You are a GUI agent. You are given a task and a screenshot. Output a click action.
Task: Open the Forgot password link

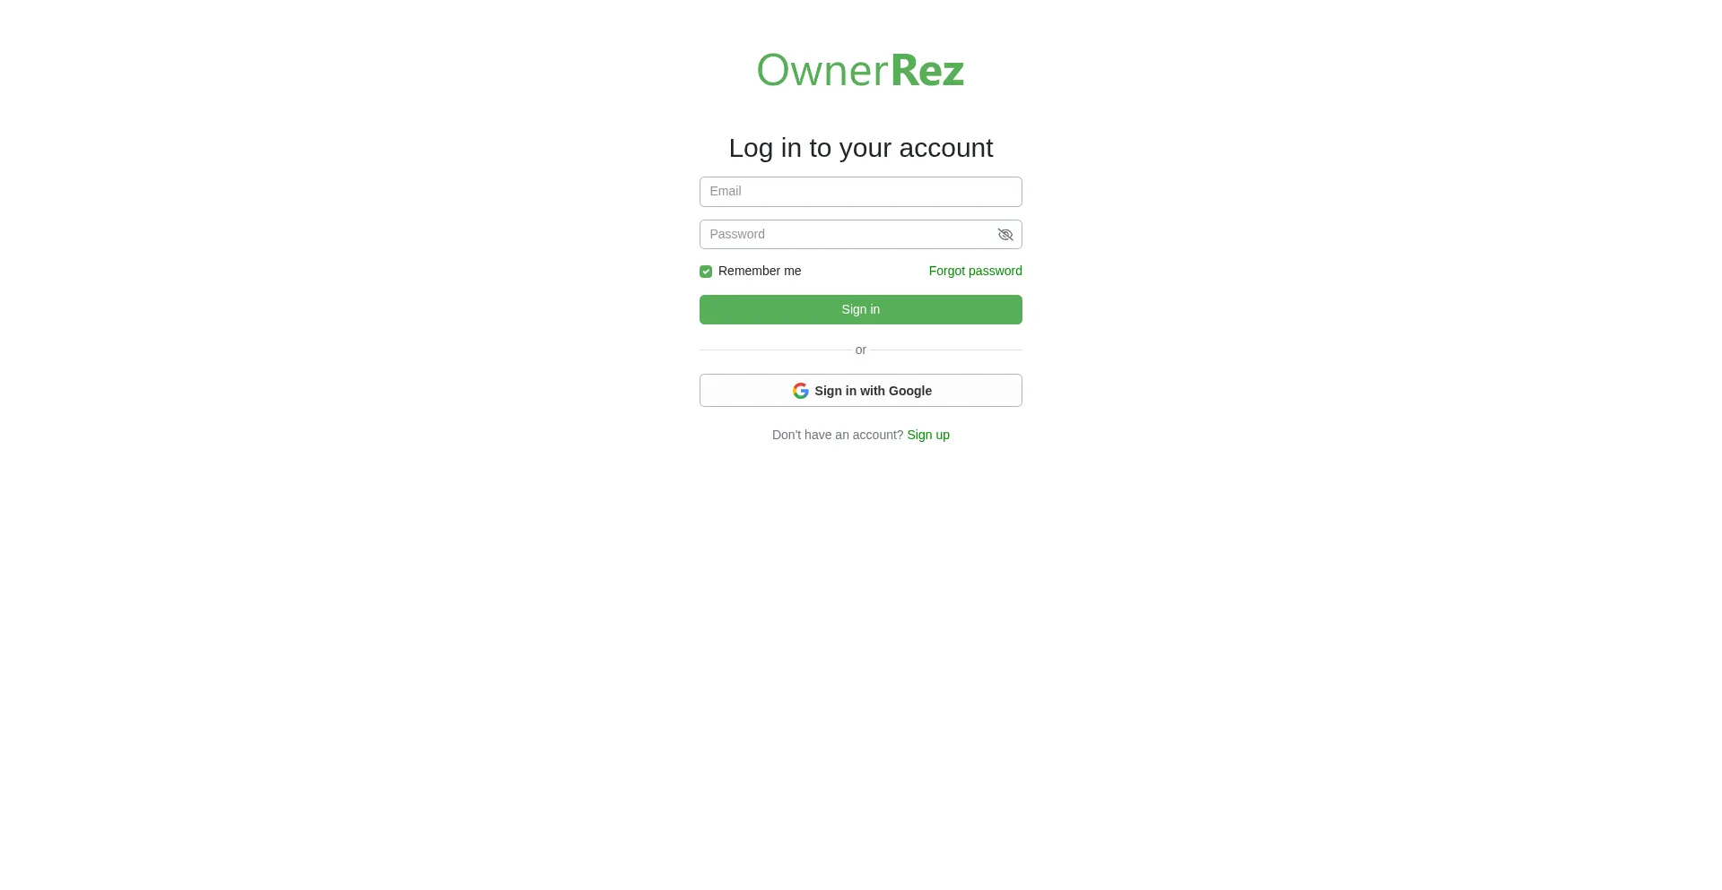(975, 271)
